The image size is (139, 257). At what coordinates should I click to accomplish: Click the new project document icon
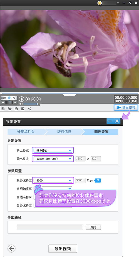click(x=3, y=109)
